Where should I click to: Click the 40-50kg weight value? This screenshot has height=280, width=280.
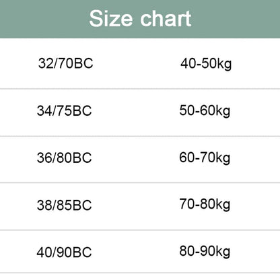click(x=206, y=64)
